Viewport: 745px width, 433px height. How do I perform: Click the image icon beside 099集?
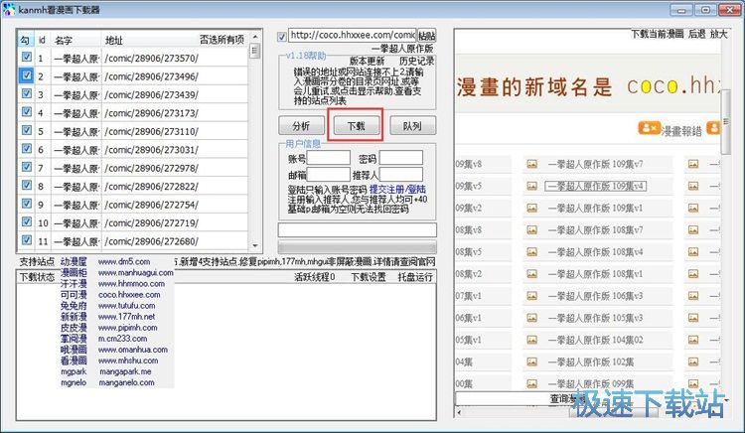531,383
